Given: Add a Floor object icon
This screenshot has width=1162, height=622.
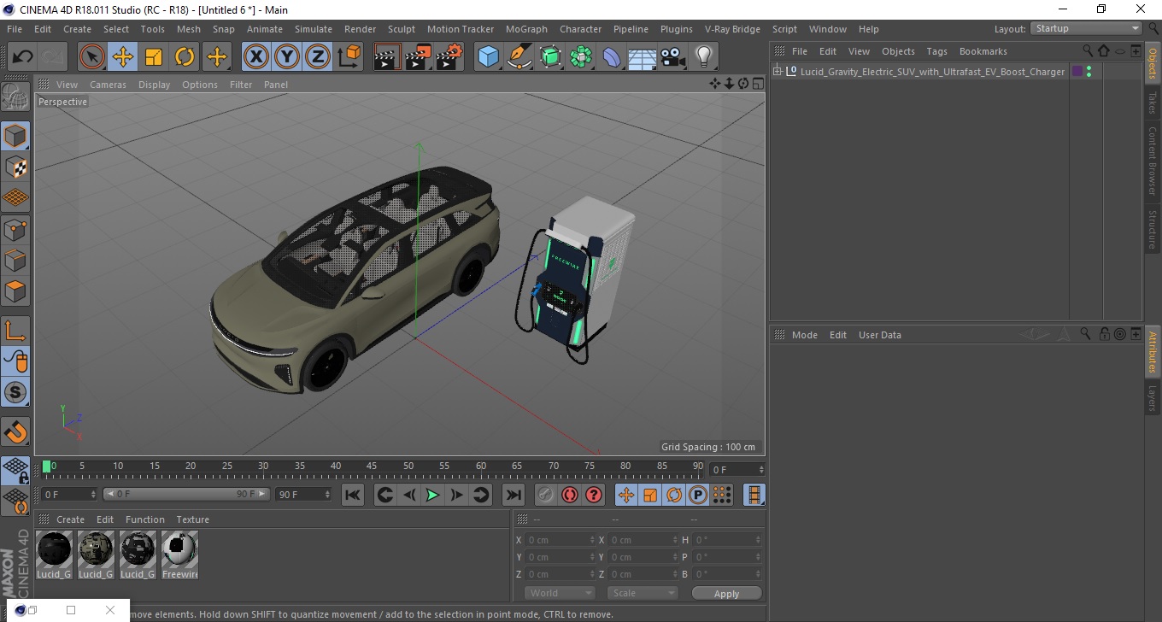Looking at the screenshot, I should 642,57.
